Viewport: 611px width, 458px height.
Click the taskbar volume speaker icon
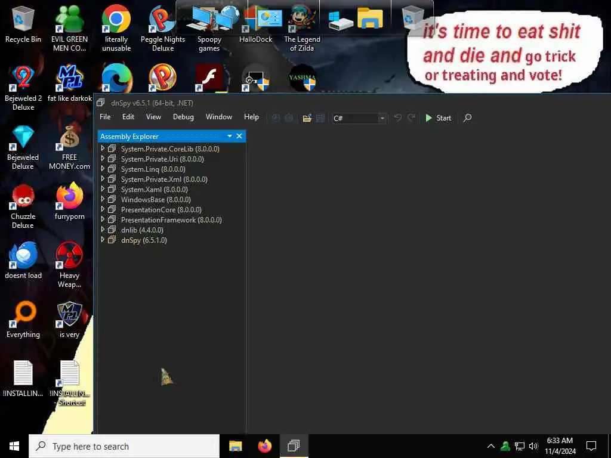click(533, 446)
